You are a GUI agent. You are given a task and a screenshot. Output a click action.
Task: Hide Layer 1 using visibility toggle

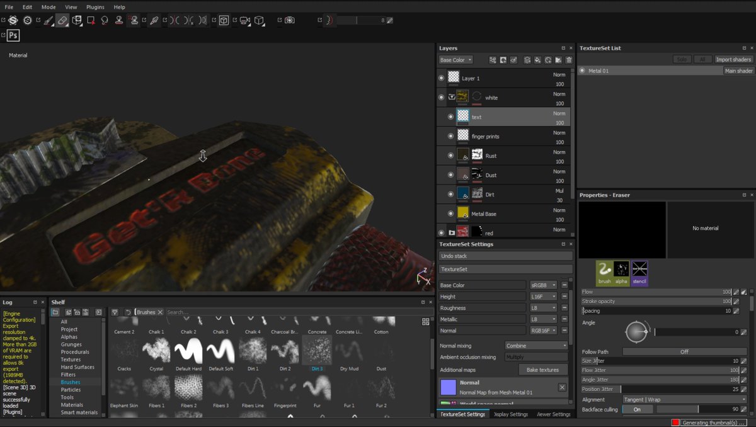441,78
